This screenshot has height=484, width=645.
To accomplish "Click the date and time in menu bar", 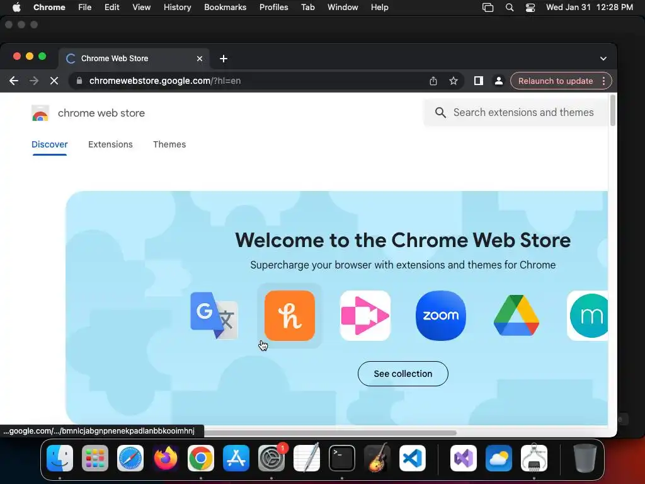I will click(x=589, y=8).
